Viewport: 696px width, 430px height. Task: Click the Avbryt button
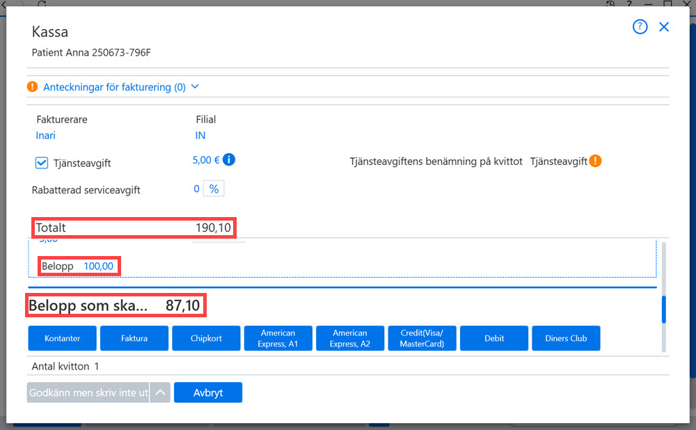207,392
